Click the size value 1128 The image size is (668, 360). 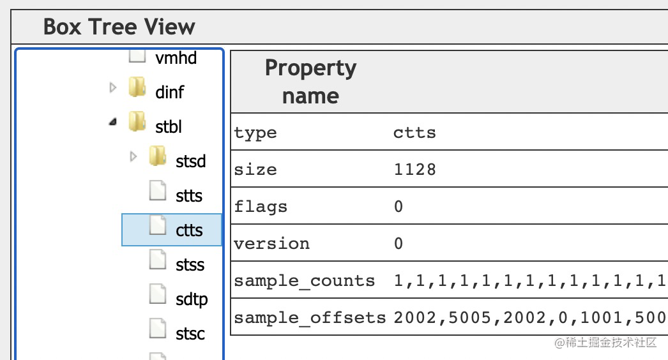(414, 170)
